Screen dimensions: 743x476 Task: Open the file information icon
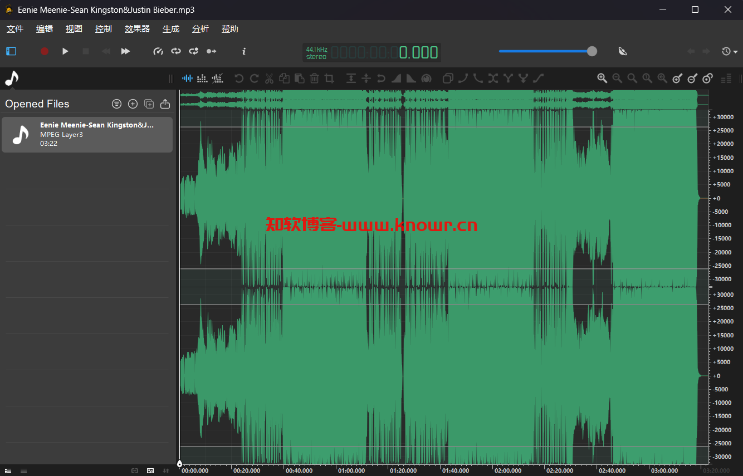[244, 51]
